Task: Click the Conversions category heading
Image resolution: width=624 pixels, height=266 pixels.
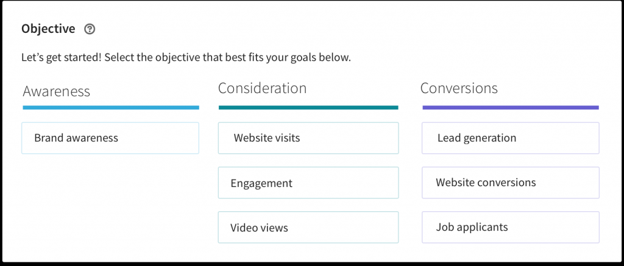Action: (459, 88)
